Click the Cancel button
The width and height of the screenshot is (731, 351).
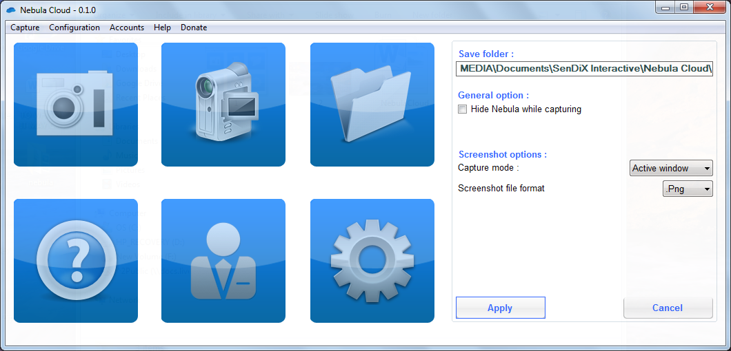668,308
